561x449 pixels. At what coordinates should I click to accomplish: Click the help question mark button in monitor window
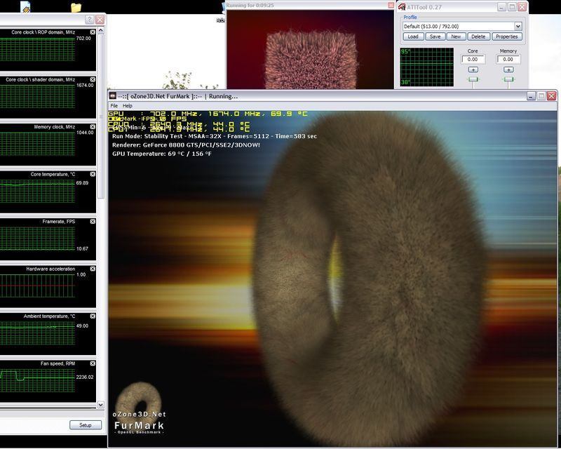[x=90, y=20]
